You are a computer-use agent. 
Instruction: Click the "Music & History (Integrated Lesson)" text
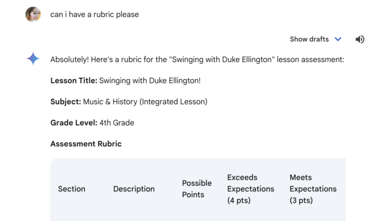pyautogui.click(x=145, y=101)
